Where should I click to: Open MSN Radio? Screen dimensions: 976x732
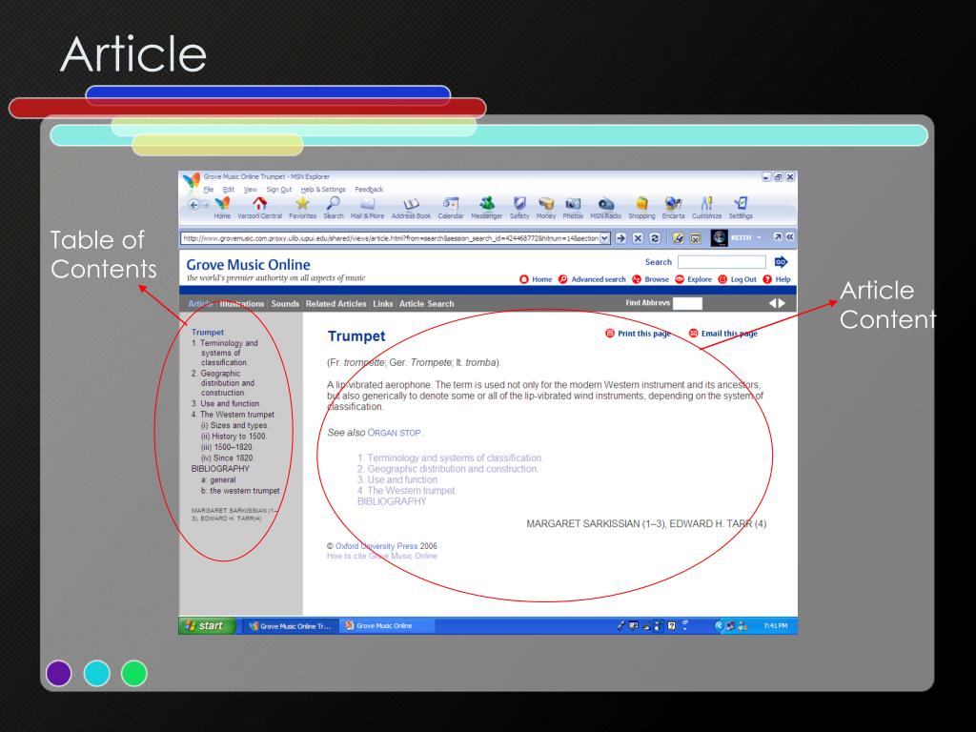[x=605, y=207]
